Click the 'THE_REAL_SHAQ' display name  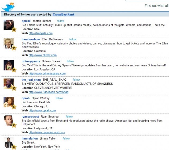point(54,80)
